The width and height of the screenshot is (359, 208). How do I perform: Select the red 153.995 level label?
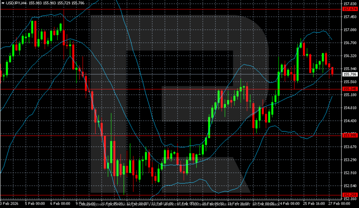tap(350, 135)
